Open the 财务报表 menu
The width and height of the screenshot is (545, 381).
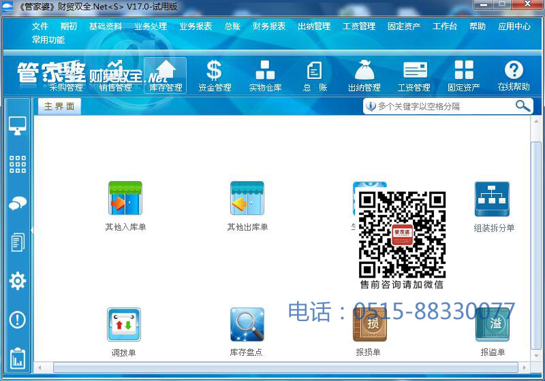tap(269, 27)
